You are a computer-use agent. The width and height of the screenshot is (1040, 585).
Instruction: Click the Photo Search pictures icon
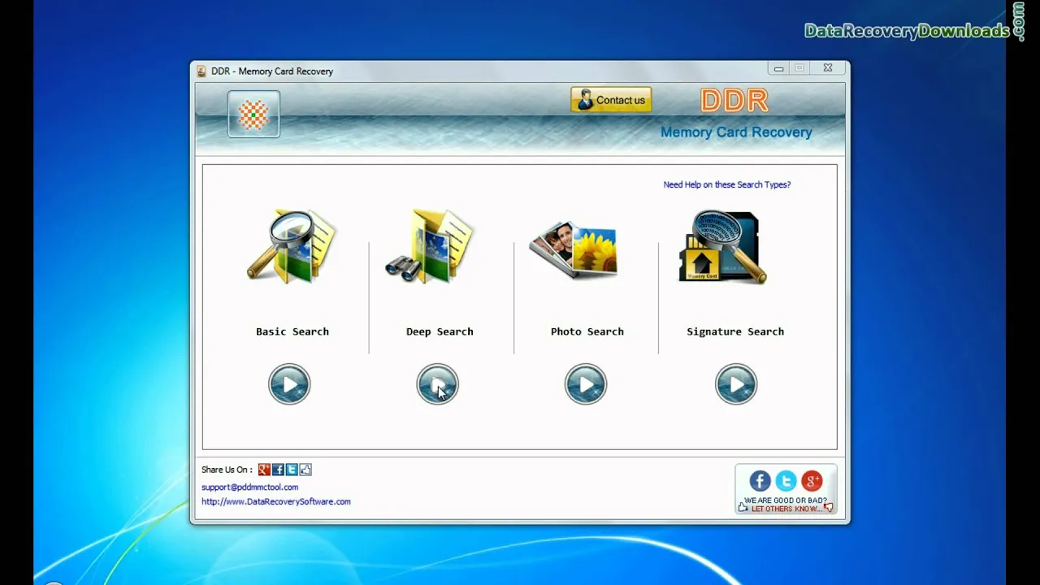coord(574,250)
